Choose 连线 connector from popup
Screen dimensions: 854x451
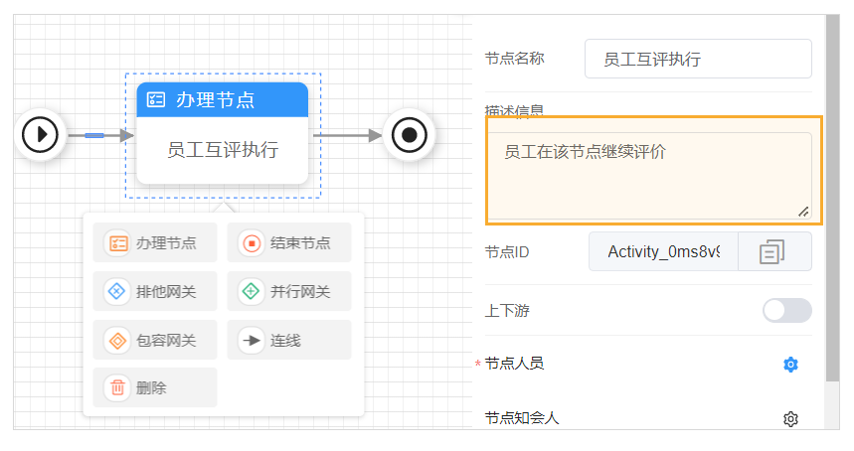pyautogui.click(x=288, y=341)
